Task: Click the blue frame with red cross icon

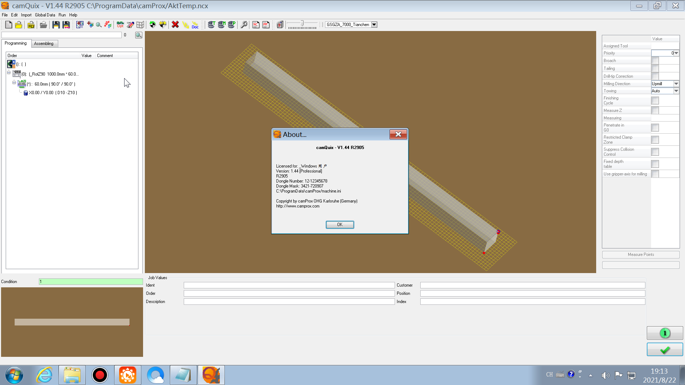Action: point(80,25)
